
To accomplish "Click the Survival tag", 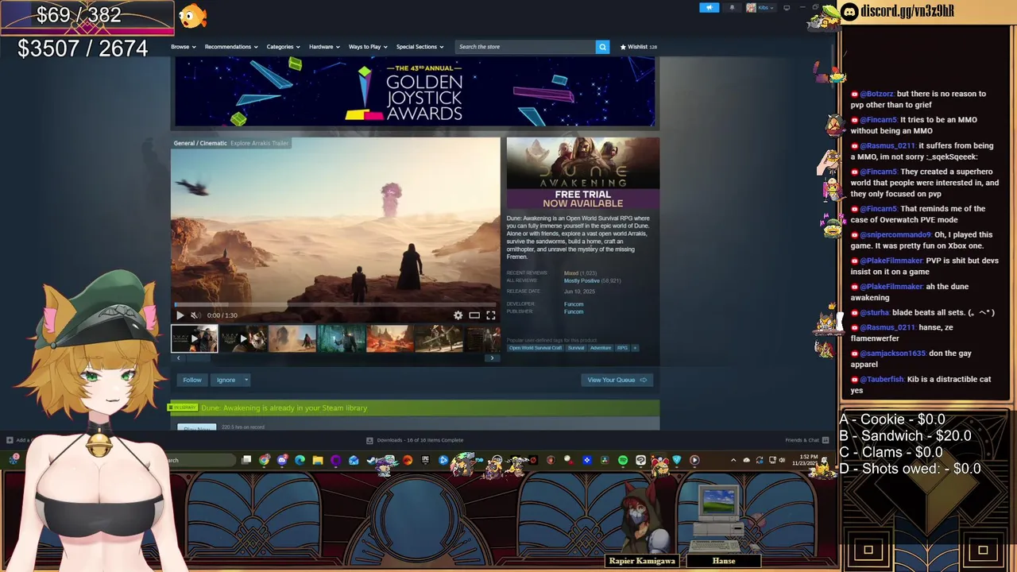I will click(x=576, y=348).
